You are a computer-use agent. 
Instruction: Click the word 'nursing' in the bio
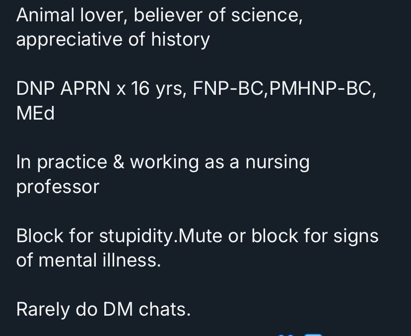tap(277, 163)
